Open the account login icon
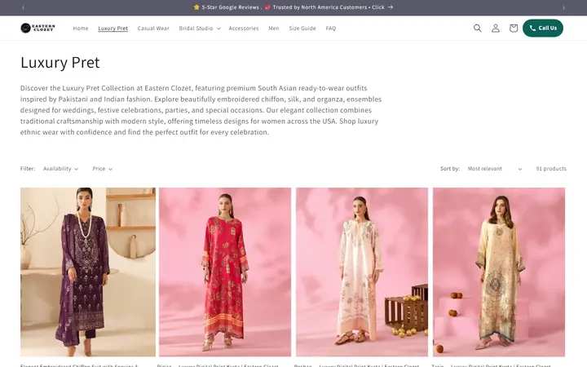Image resolution: width=587 pixels, height=367 pixels. [x=496, y=28]
